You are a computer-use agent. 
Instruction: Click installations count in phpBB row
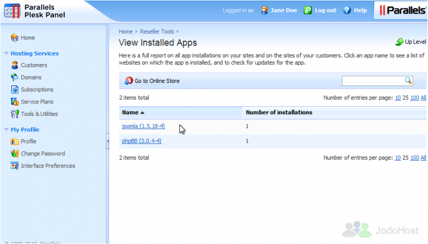(247, 141)
